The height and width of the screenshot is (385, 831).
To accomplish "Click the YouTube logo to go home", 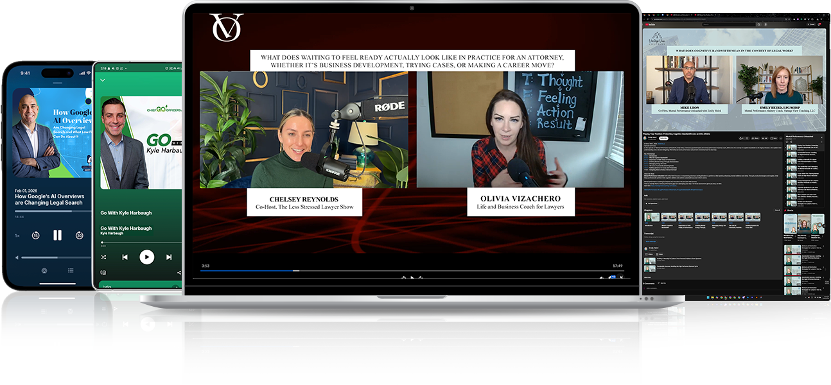I will [x=651, y=24].
